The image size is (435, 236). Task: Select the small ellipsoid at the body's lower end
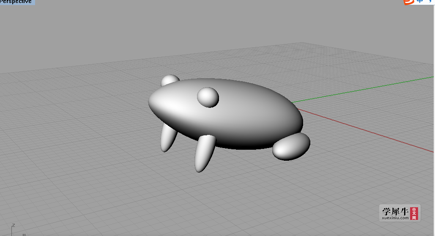click(x=291, y=147)
